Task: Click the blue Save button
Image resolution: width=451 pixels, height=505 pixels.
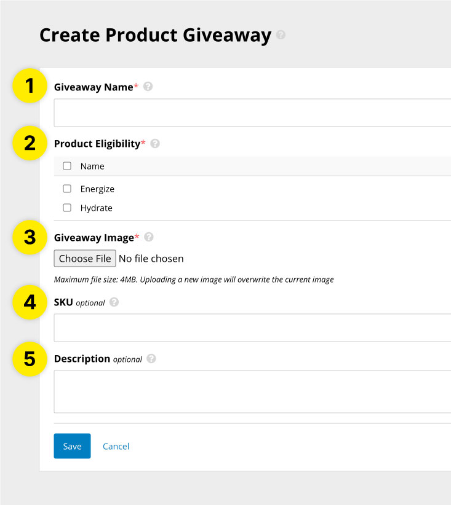Action: click(x=72, y=446)
